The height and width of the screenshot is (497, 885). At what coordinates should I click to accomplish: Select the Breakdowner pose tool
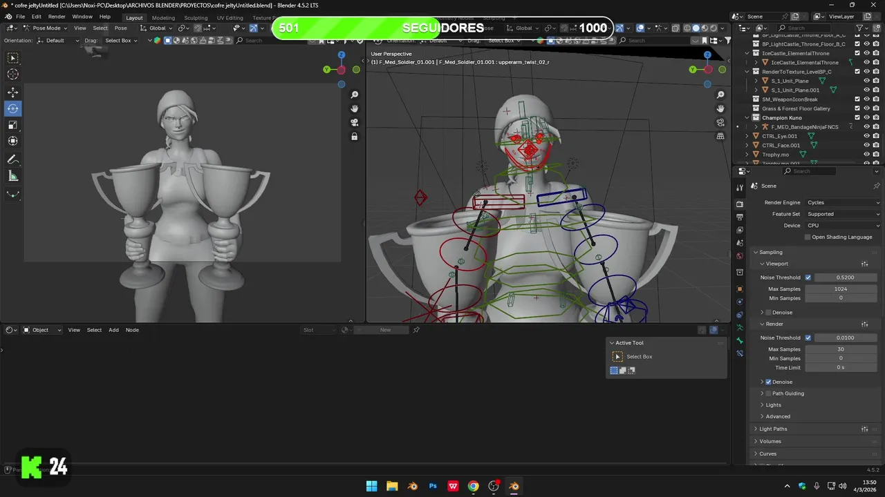pos(13,194)
